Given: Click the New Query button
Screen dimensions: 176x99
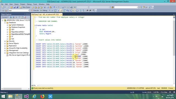Looking at the screenshot, I should tap(25, 7).
